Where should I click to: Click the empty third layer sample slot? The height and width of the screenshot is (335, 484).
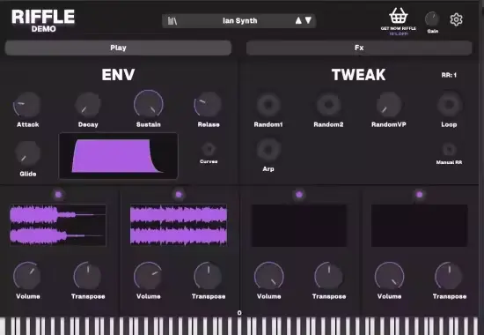click(299, 226)
